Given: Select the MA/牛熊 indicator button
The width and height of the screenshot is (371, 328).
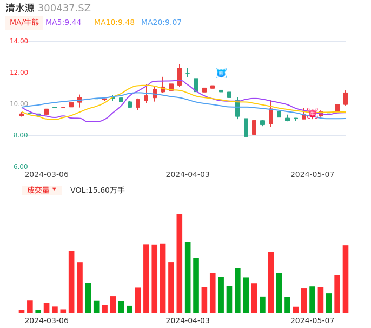Looking at the screenshot, I should [24, 23].
